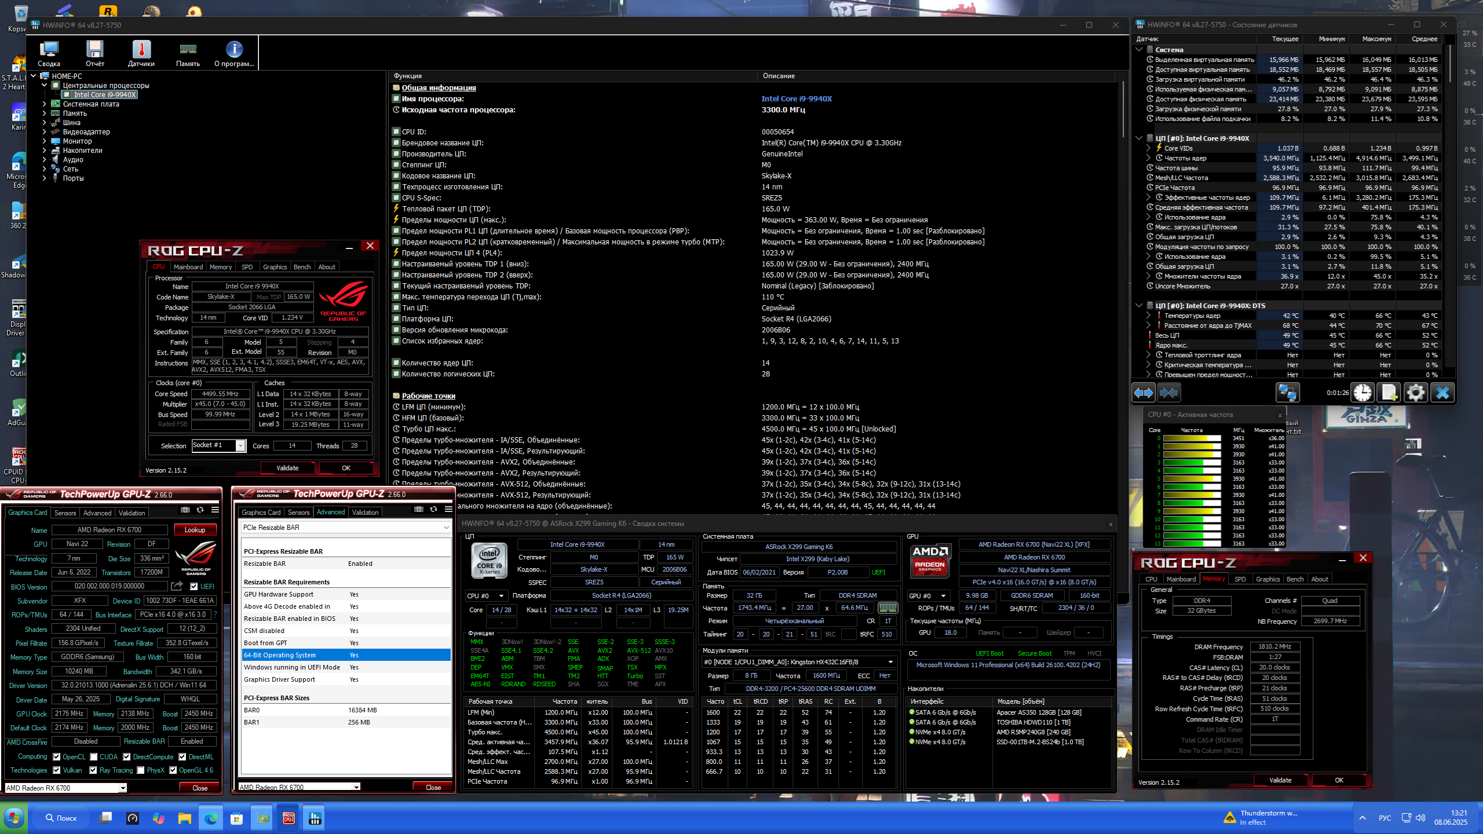Image resolution: width=1483 pixels, height=834 pixels.
Task: Open hamburger menu in the Advanced GPU-Z window
Action: click(x=448, y=509)
